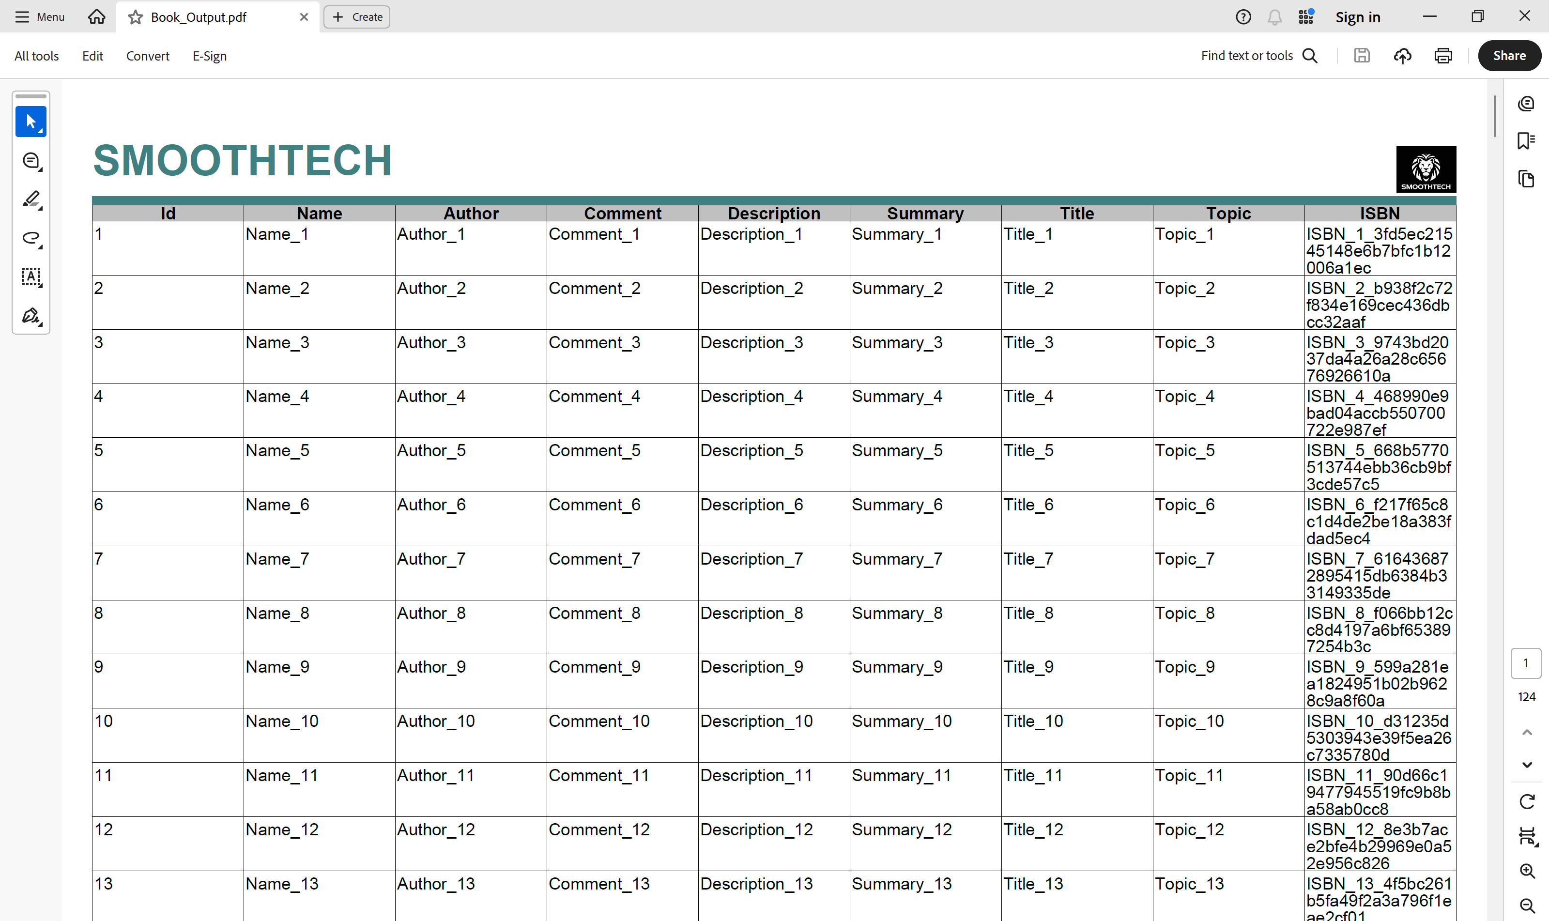This screenshot has height=921, width=1549.
Task: Click the save icon
Action: tap(1362, 55)
